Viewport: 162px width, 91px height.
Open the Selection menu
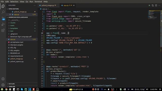click(14, 2)
